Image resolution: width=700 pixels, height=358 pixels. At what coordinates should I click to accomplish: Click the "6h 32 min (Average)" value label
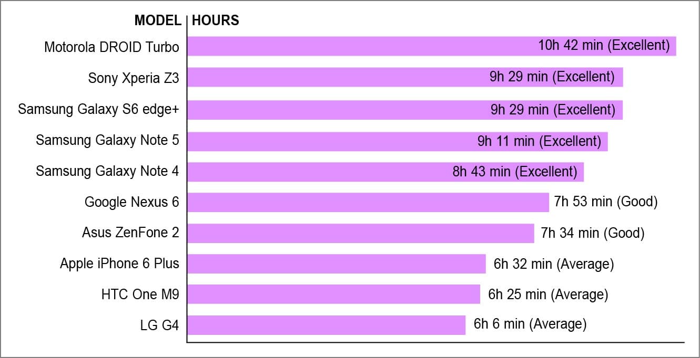554,264
